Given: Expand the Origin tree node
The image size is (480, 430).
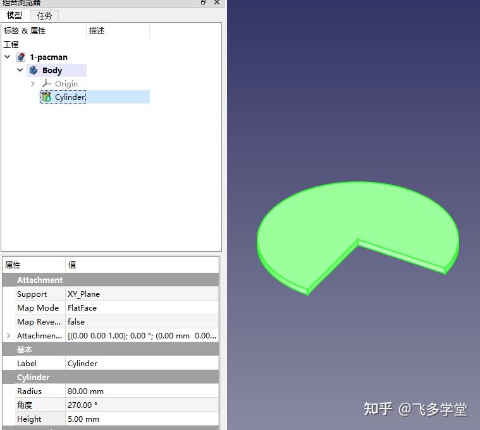Looking at the screenshot, I should pyautogui.click(x=33, y=83).
